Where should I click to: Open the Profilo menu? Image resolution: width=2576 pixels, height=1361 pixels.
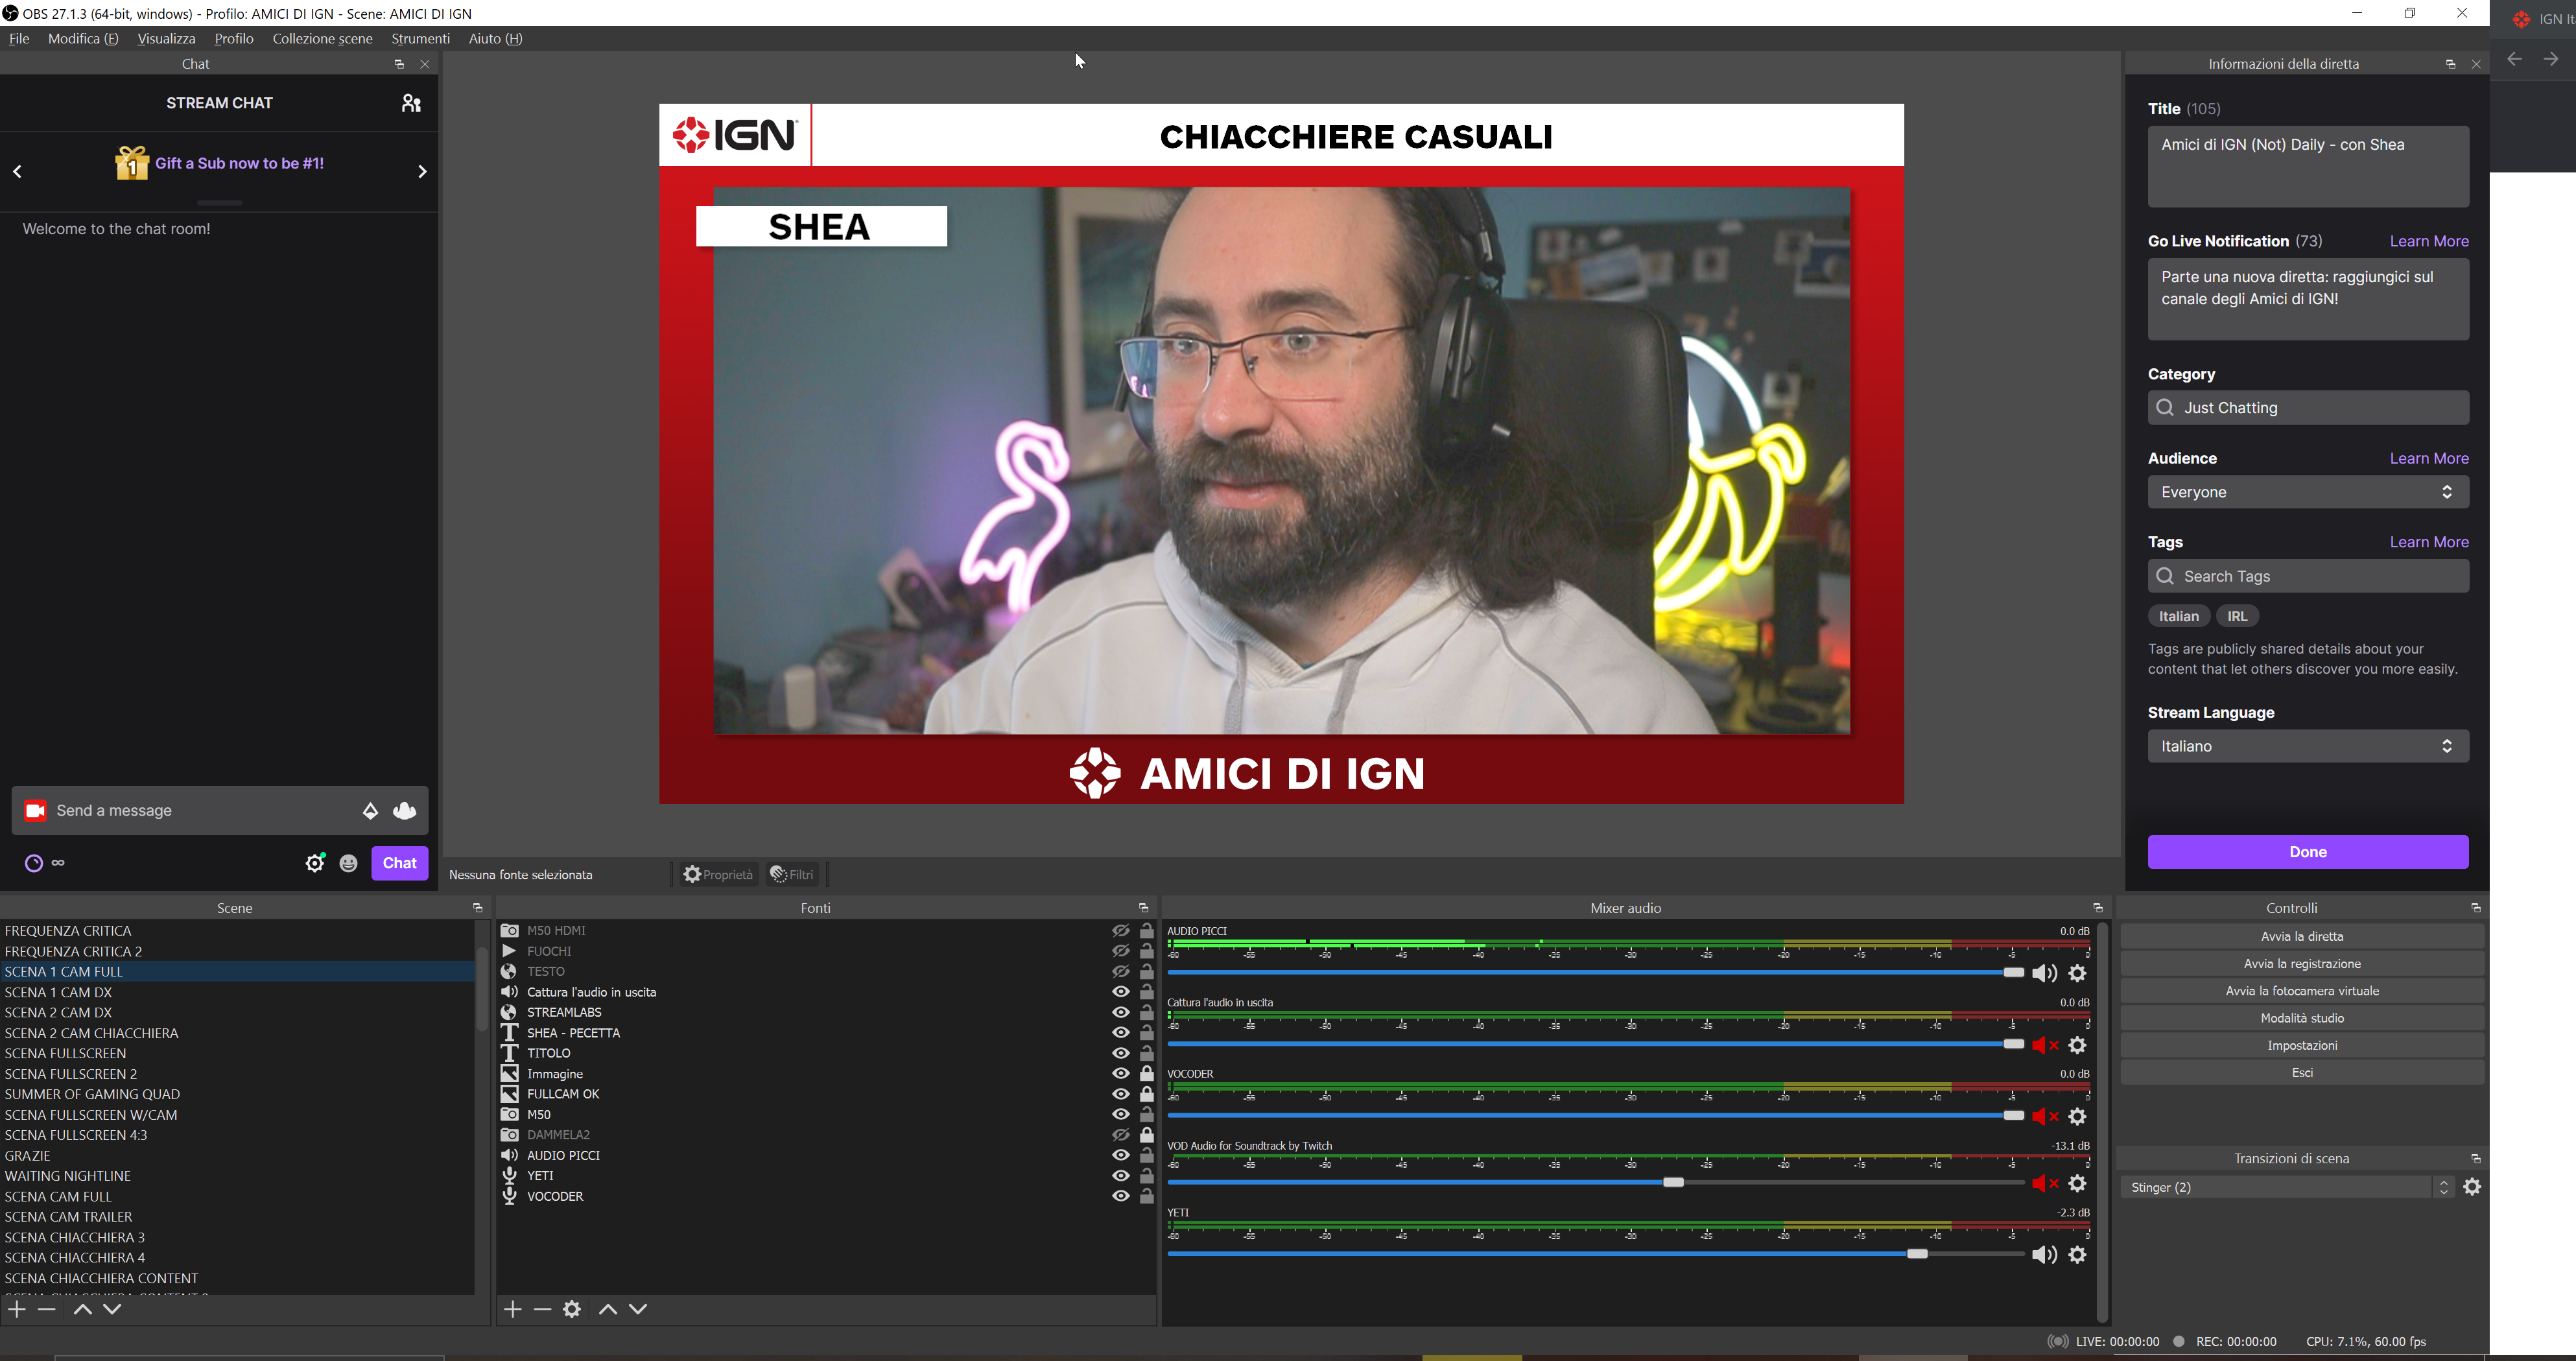[234, 39]
